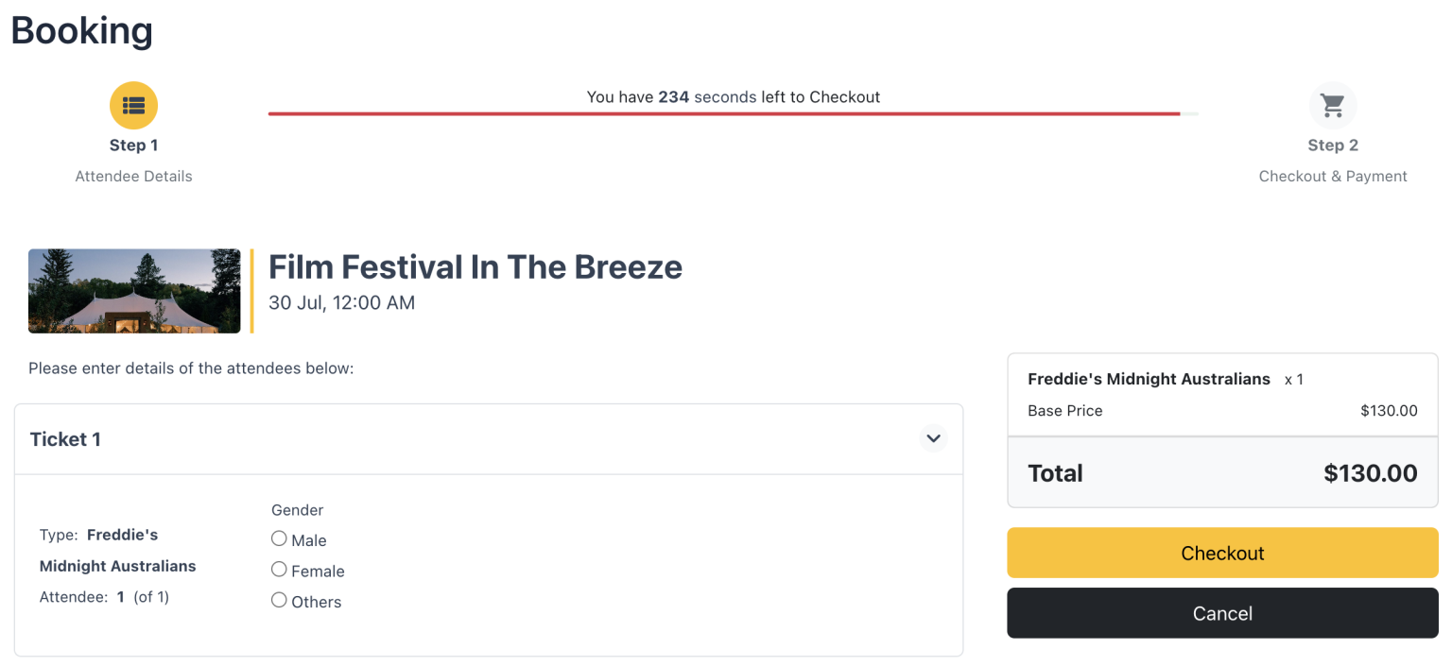This screenshot has height=666, width=1452.
Task: Click the Step 2 shopping cart icon
Action: point(1333,105)
